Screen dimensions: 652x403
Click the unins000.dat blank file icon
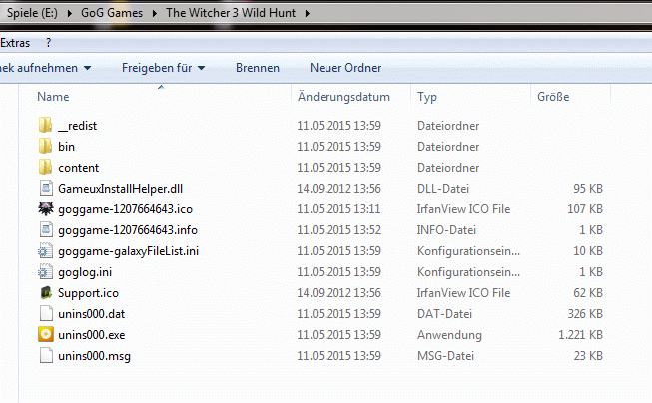tap(46, 313)
